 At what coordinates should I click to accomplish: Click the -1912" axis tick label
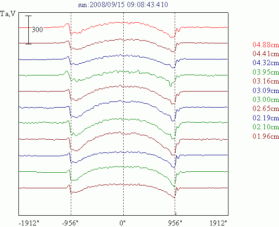click(29, 223)
